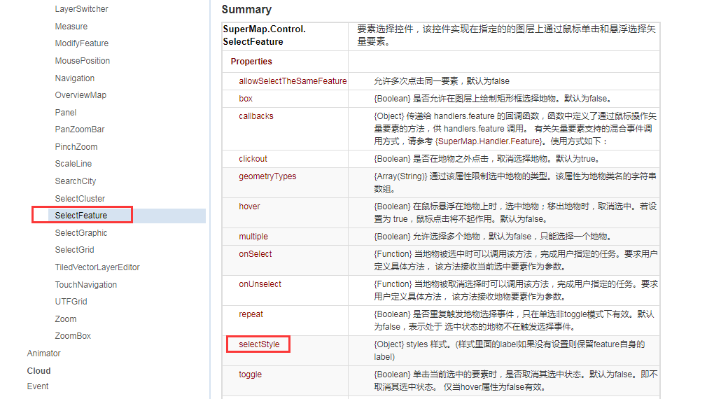This screenshot has width=707, height=399.
Task: Go to callbacks property details
Action: click(x=256, y=116)
